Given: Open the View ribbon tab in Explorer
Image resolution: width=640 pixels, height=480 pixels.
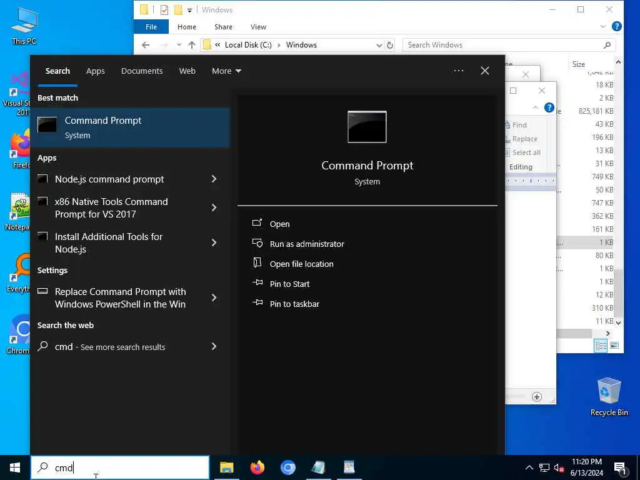Looking at the screenshot, I should [x=258, y=27].
